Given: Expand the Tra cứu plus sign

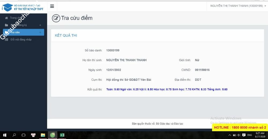Looking at the screenshot, I should (40, 32).
